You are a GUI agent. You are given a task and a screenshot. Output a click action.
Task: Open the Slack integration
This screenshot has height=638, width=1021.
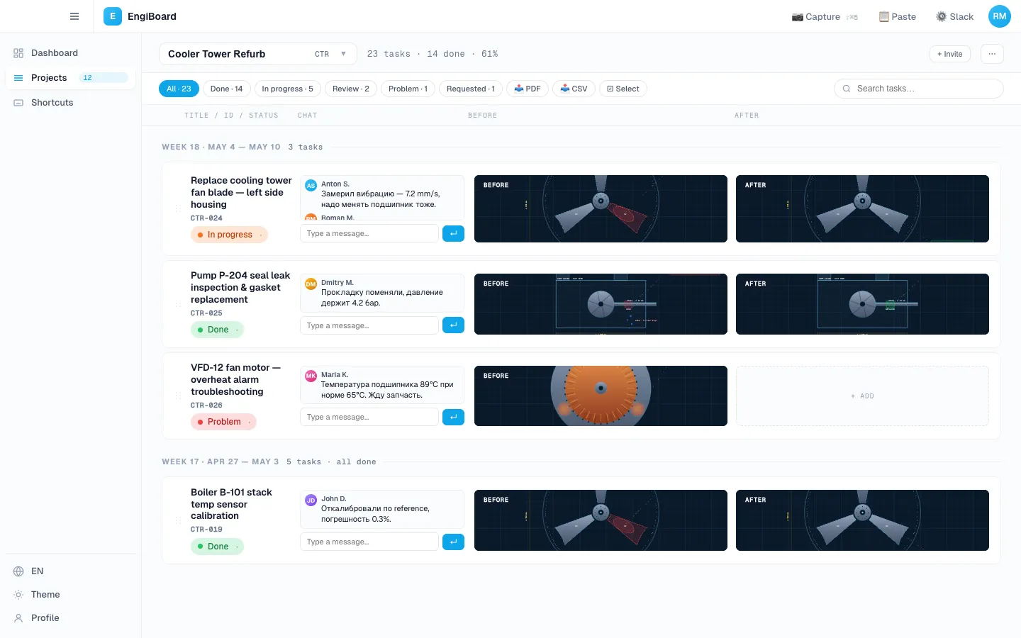954,16
